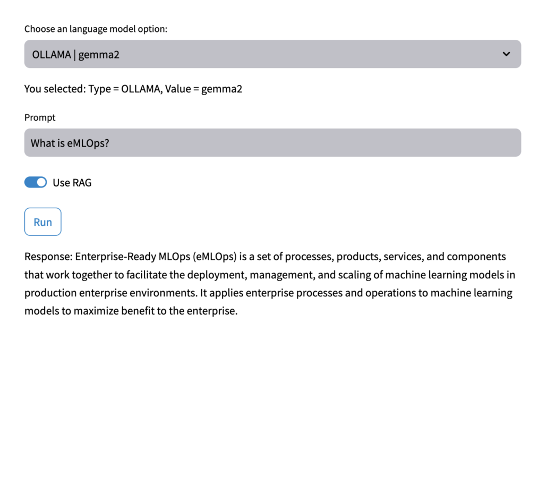The image size is (547, 485).
Task: Click the 'Choose an language model option:' label
Action: pyautogui.click(x=96, y=29)
